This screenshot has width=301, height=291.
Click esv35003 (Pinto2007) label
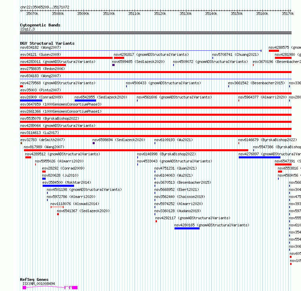coord(41,90)
